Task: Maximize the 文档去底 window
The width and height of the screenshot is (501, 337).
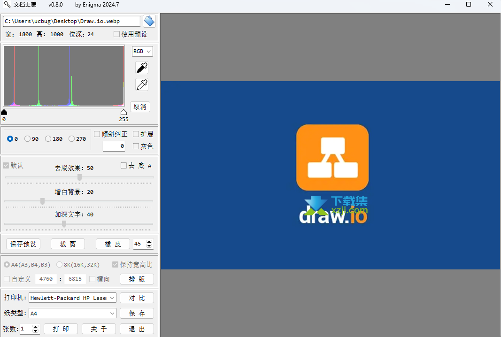Action: (469, 5)
